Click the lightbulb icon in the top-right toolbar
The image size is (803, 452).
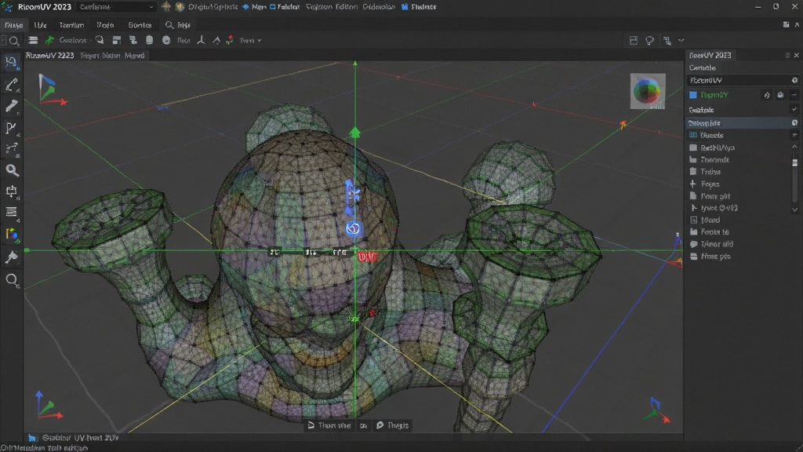click(649, 41)
